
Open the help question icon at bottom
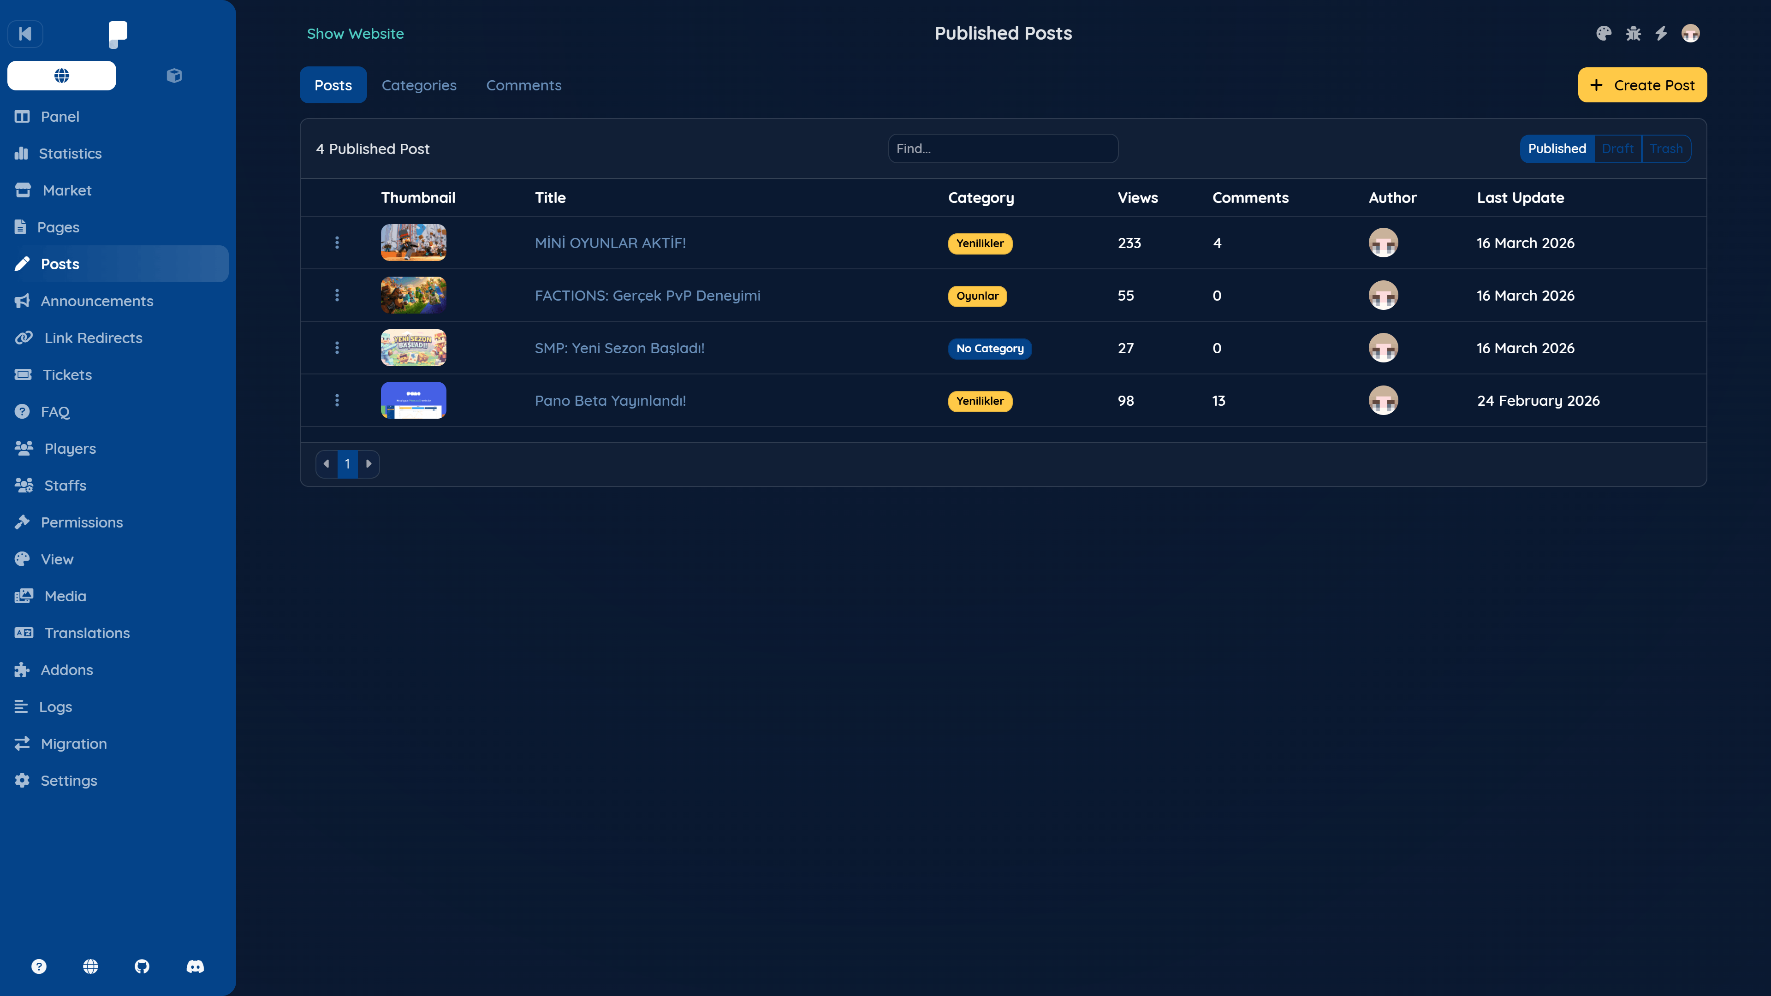[39, 966]
